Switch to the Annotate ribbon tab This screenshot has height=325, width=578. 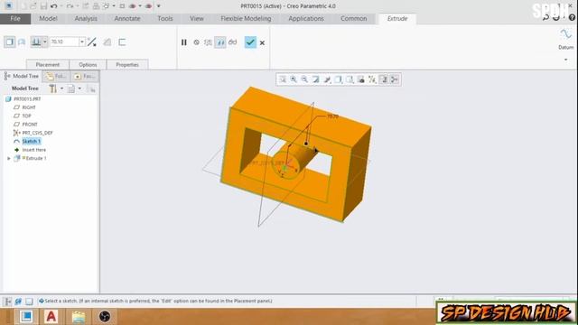tap(127, 18)
